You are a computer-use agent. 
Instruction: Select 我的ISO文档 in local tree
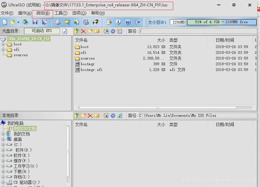(25, 128)
